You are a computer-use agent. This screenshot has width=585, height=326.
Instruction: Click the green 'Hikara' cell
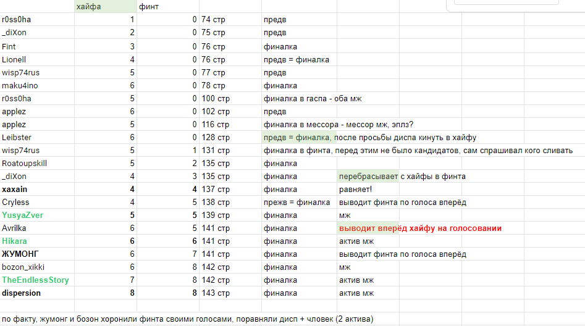coord(37,241)
